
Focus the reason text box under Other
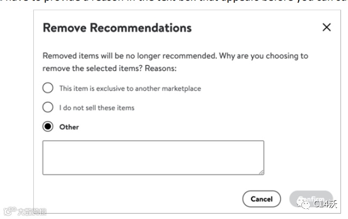[x=153, y=157]
